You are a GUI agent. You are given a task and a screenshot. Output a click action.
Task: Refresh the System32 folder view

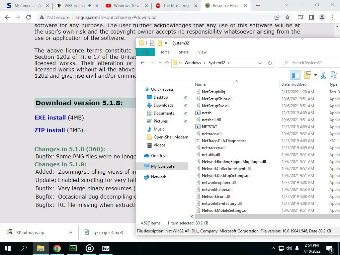[270, 63]
